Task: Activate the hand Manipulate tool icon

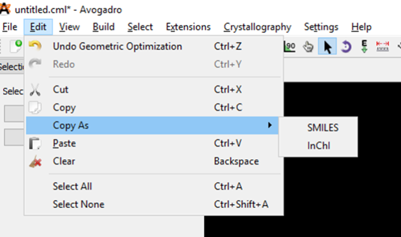Action: click(308, 46)
